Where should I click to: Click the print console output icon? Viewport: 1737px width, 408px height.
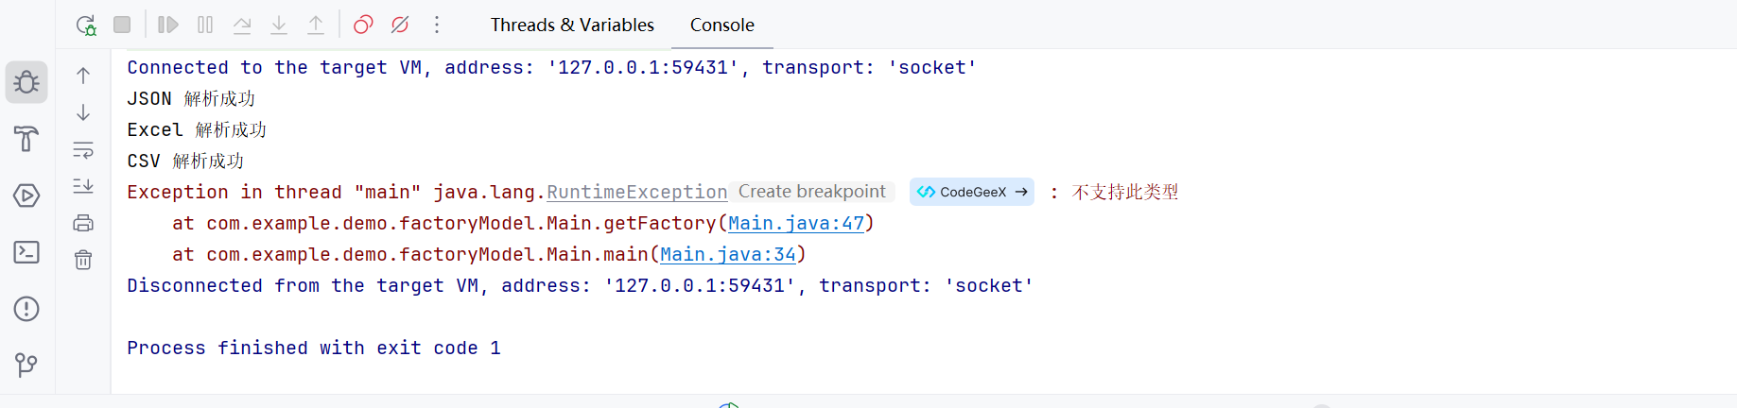tap(83, 223)
